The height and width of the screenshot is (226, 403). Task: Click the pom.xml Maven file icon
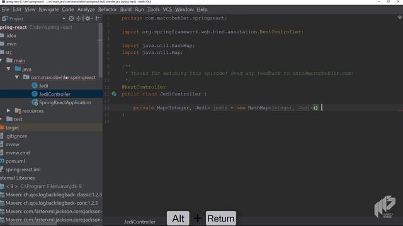[x=2, y=161]
